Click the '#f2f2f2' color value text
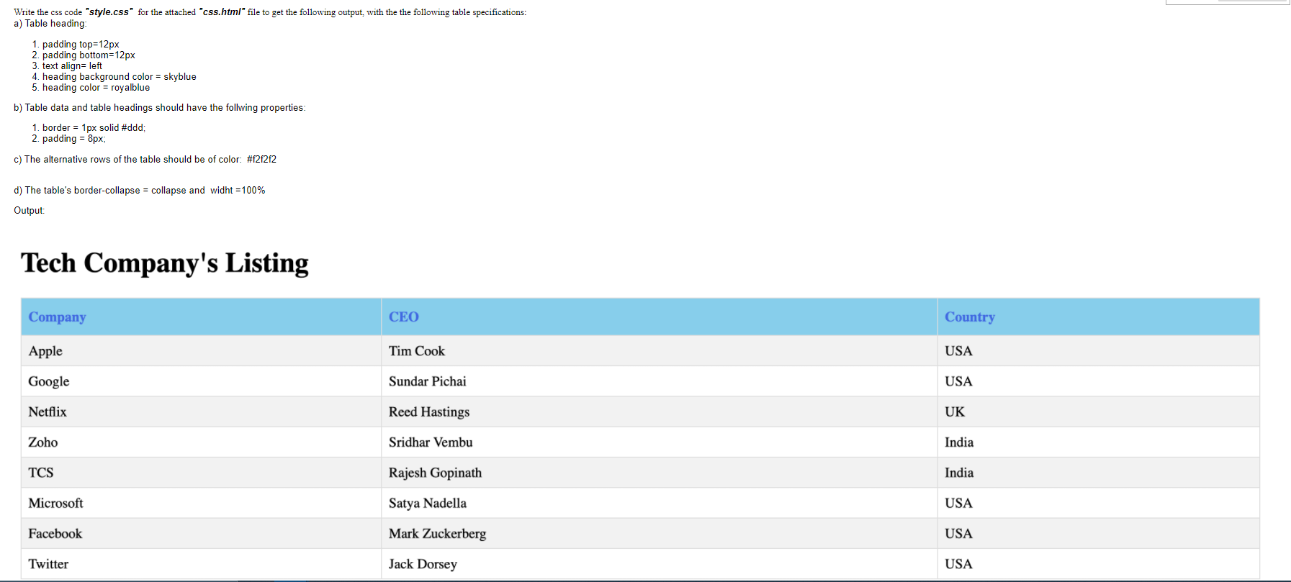The width and height of the screenshot is (1291, 582). pos(261,160)
